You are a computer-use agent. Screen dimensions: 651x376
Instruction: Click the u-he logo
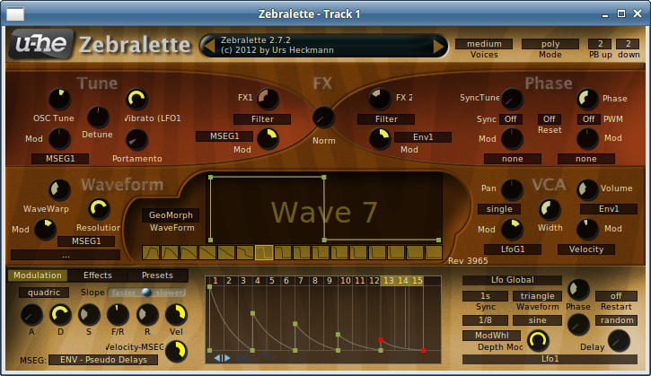pyautogui.click(x=41, y=44)
